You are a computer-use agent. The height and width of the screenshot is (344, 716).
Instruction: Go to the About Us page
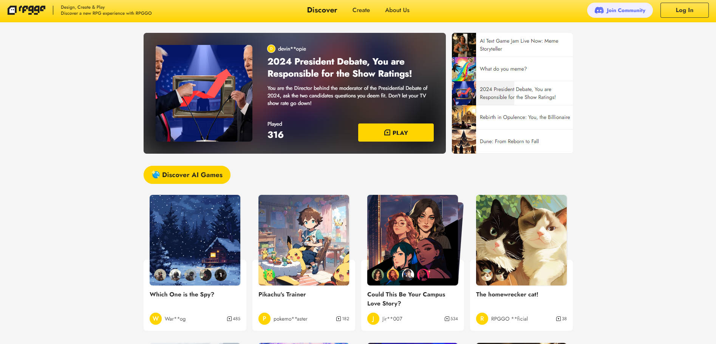397,10
